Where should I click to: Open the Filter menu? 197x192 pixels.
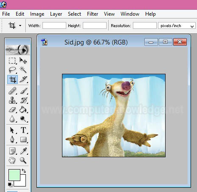[93, 14]
